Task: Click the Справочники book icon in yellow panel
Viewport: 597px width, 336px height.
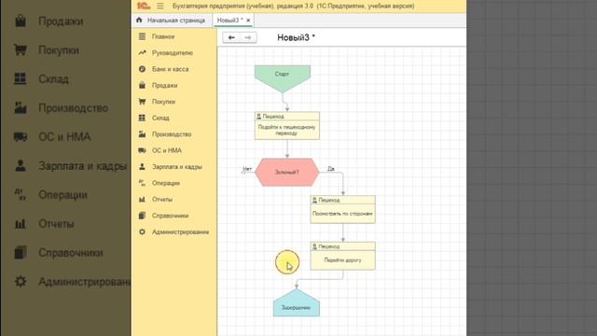Action: pos(142,216)
